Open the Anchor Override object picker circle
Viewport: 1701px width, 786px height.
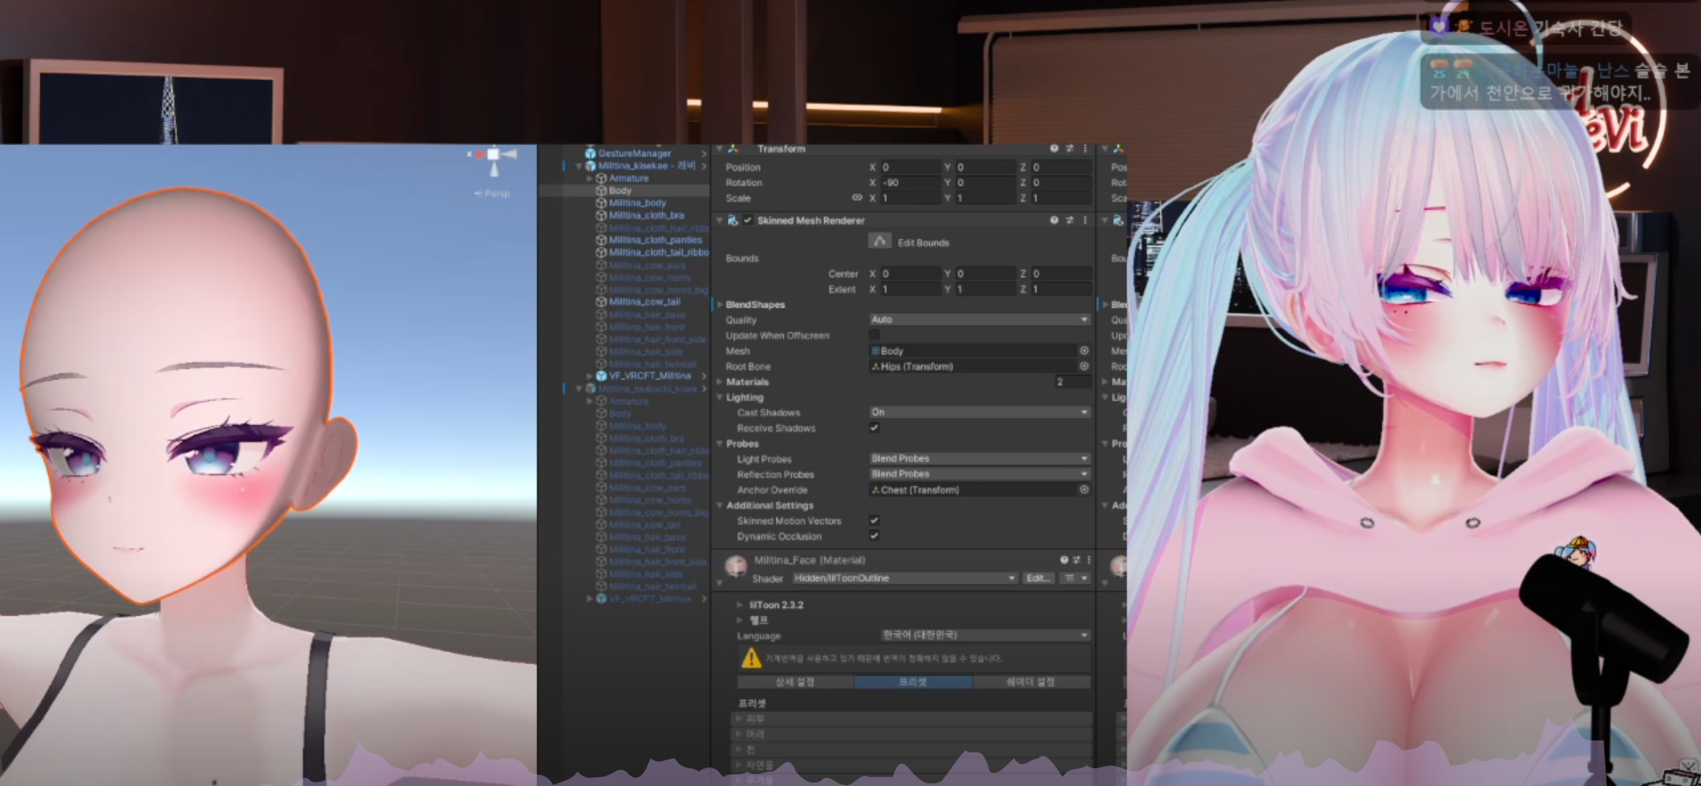(1084, 489)
